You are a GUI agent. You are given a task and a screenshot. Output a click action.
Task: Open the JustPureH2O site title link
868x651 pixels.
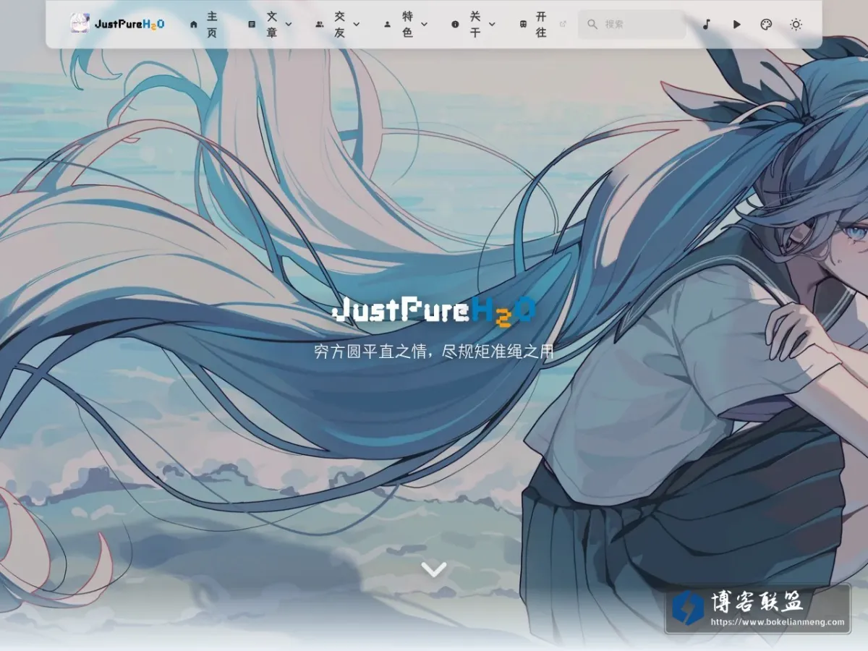[129, 24]
